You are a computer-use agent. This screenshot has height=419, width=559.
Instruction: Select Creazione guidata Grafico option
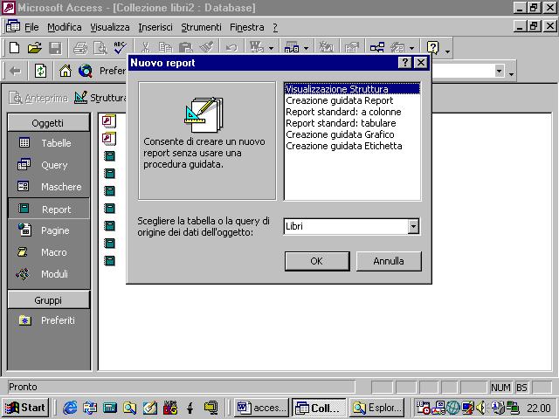click(352, 134)
